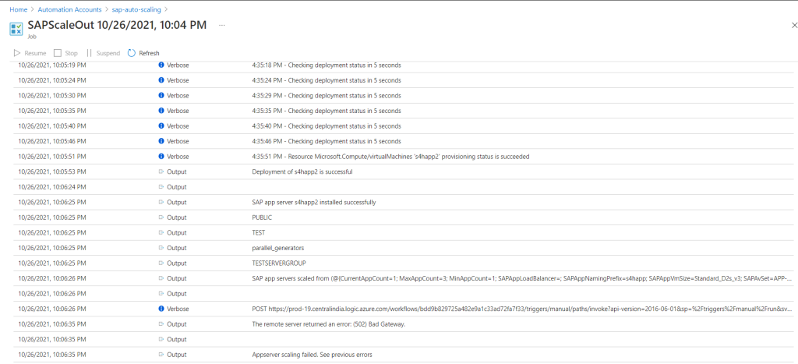The width and height of the screenshot is (798, 364).
Task: Click Output icon on PUBLIC row
Action: point(161,217)
